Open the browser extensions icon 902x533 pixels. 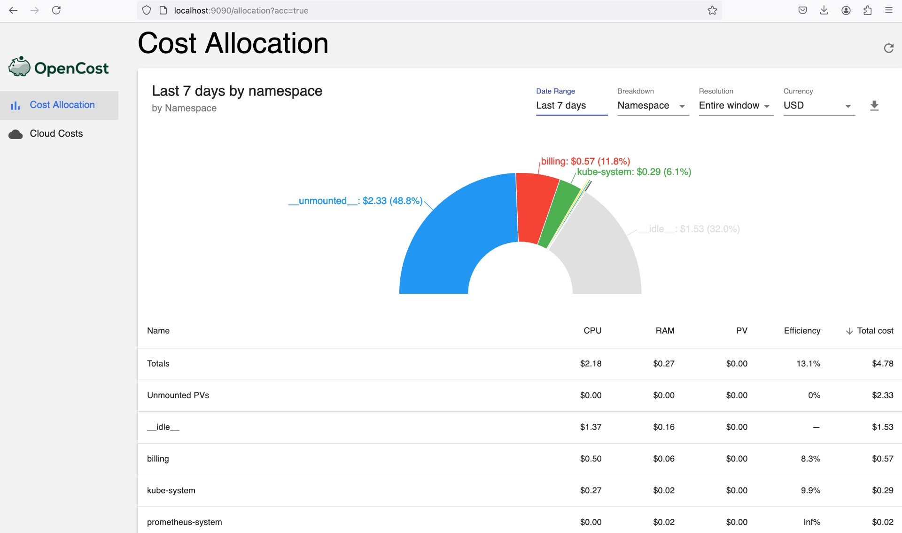pyautogui.click(x=867, y=10)
